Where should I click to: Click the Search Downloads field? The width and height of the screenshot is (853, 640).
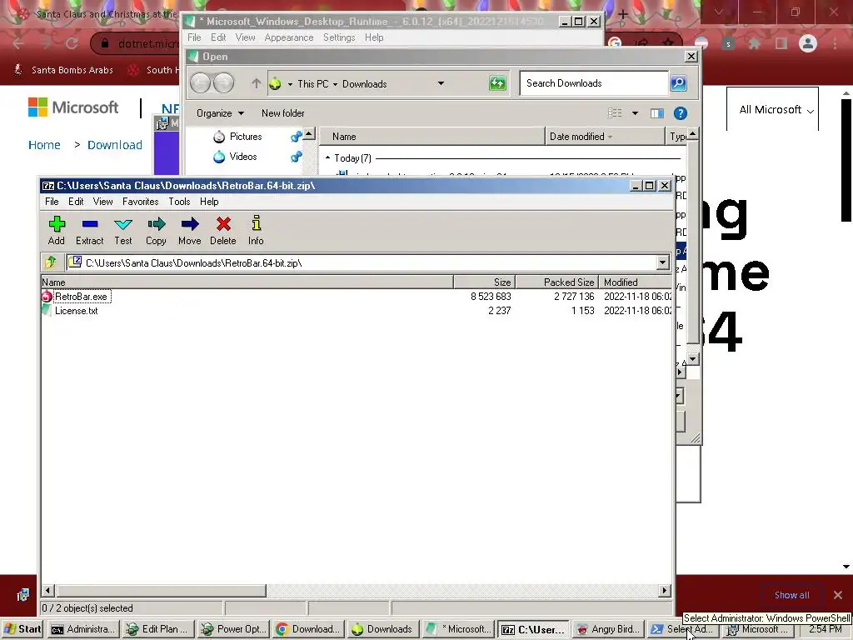593,83
